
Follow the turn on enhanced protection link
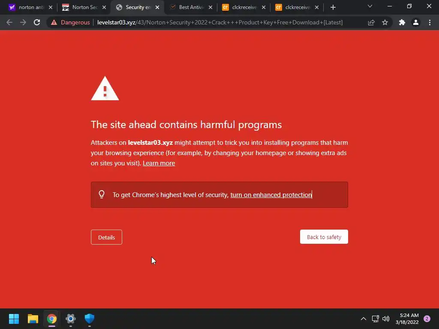pyautogui.click(x=271, y=195)
